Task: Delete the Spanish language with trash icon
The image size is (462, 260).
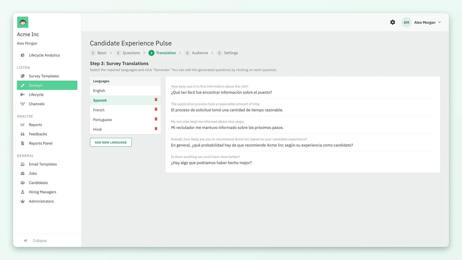Action: coord(156,100)
